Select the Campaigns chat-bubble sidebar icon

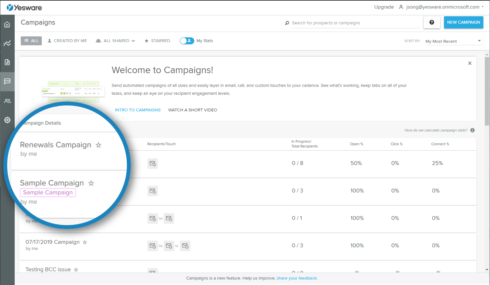coord(7,82)
